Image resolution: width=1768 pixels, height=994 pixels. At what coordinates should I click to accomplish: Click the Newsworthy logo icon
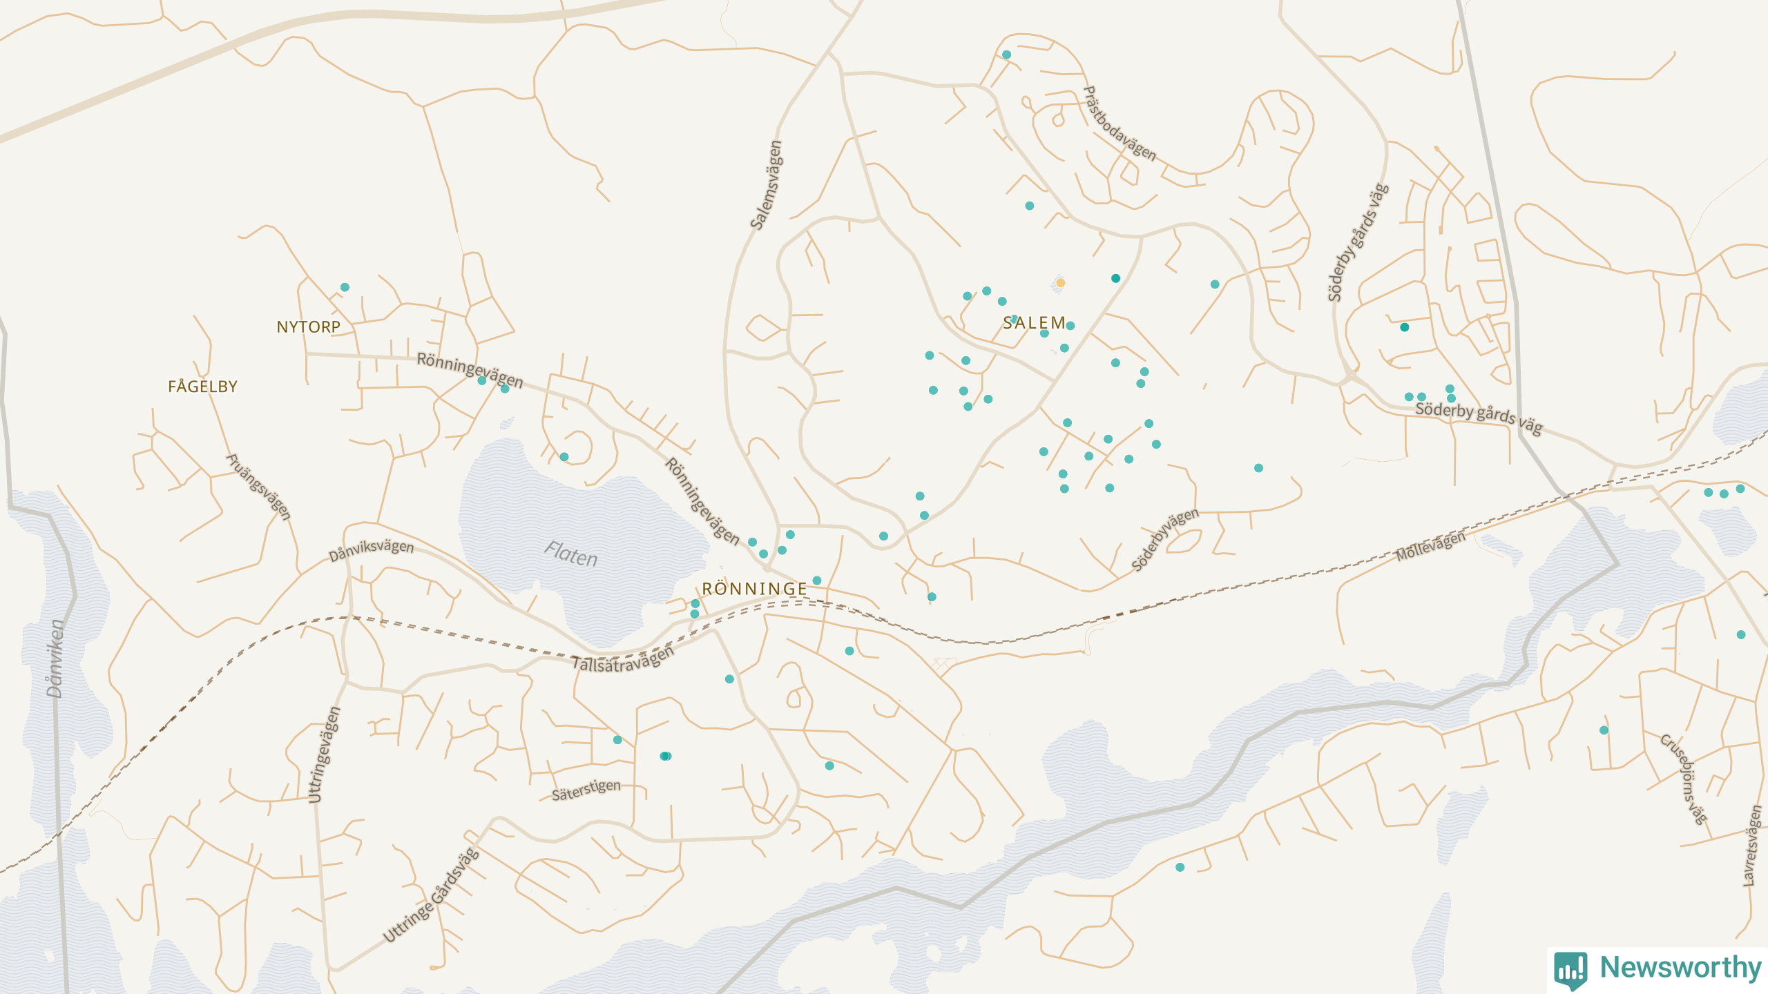point(1570,970)
